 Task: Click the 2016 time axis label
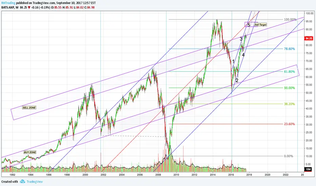231,175
